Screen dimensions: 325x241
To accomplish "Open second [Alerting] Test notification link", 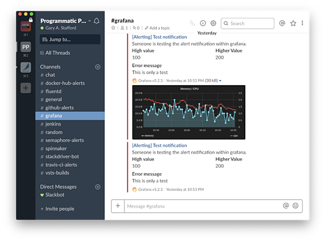I will click(x=159, y=145).
